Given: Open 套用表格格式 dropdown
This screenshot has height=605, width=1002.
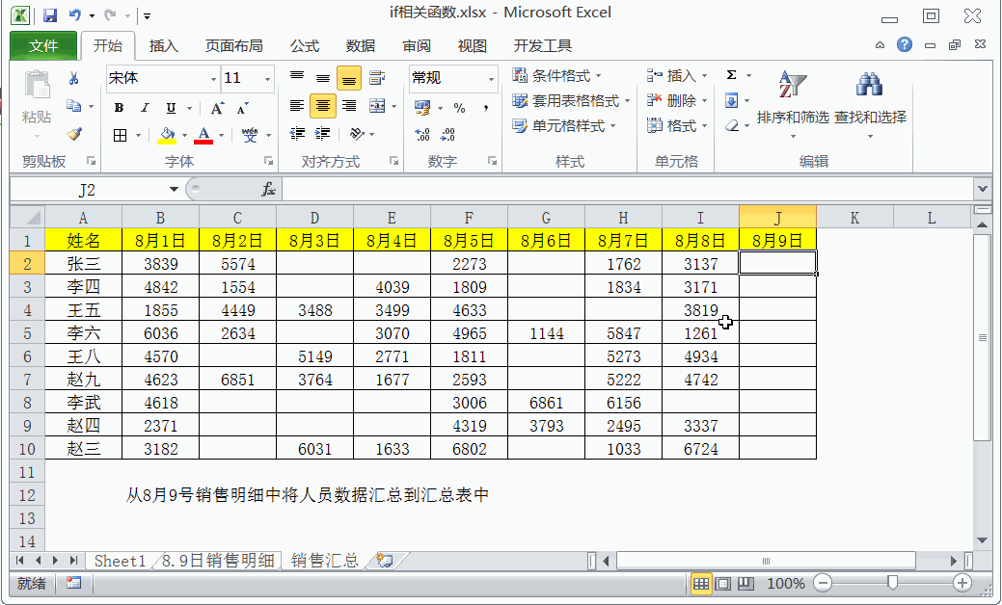Looking at the screenshot, I should click(x=571, y=100).
